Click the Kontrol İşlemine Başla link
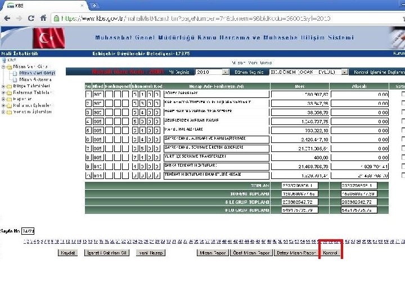 (x=379, y=72)
